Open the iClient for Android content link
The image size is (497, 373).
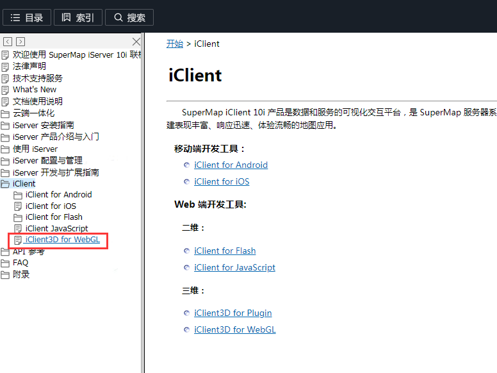(231, 165)
